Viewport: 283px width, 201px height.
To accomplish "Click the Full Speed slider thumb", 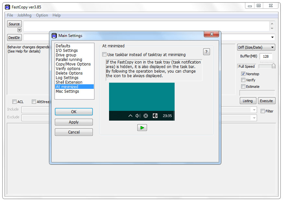I will coord(274,66).
